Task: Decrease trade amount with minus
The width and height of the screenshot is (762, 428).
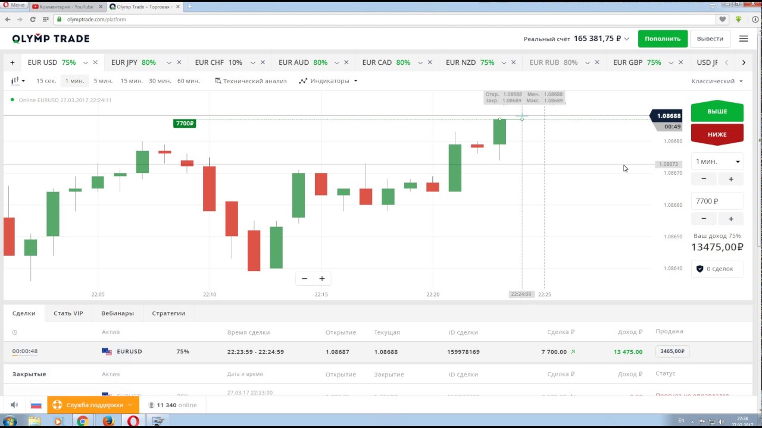Action: coord(704,219)
